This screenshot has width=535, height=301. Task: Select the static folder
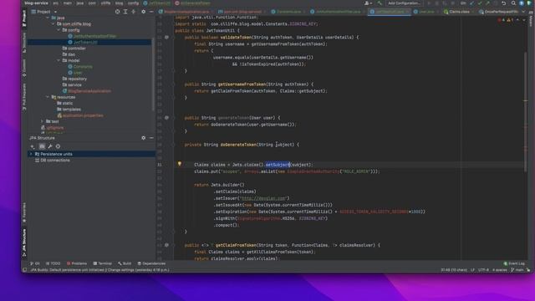click(65, 103)
